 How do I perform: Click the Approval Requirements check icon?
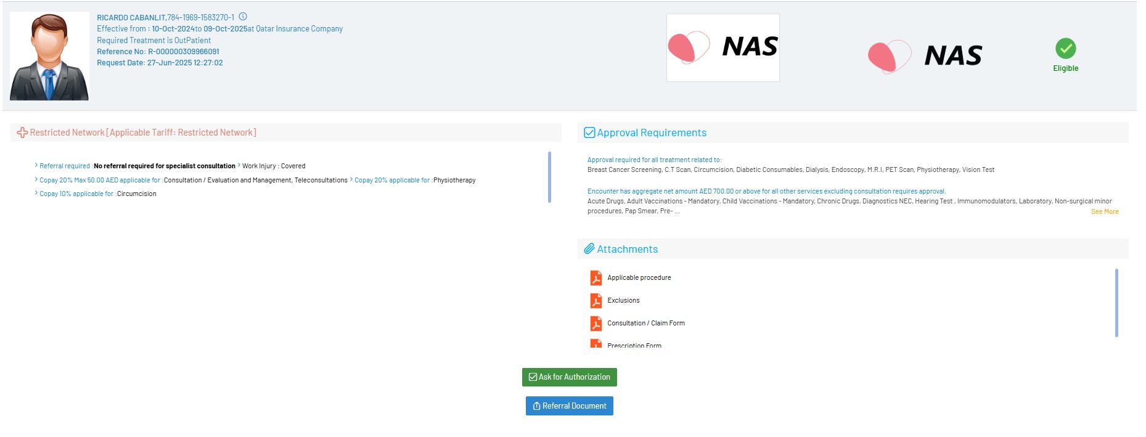point(589,133)
